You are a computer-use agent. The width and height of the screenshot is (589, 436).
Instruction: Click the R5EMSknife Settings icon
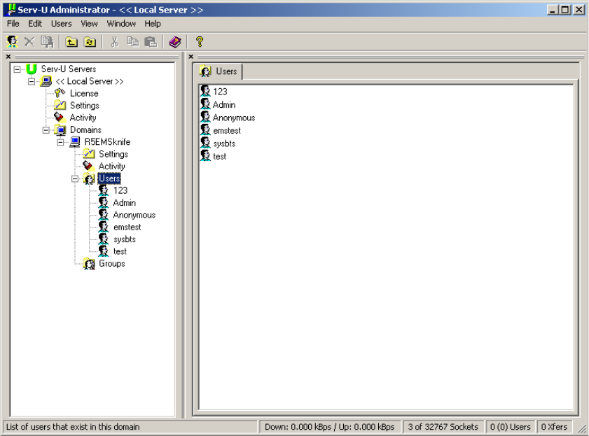tap(89, 154)
